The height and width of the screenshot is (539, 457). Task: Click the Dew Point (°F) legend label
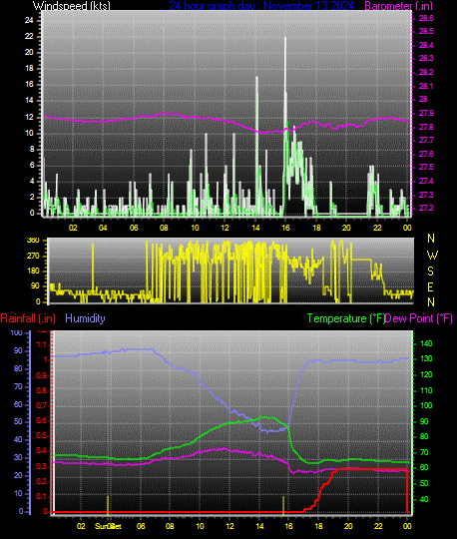click(x=419, y=318)
